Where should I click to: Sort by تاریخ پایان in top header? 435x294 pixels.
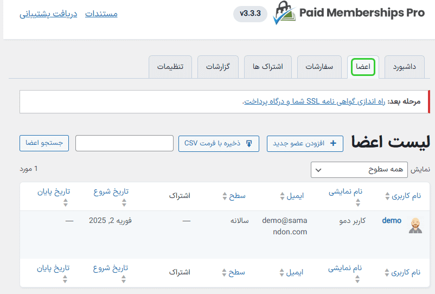point(54,196)
